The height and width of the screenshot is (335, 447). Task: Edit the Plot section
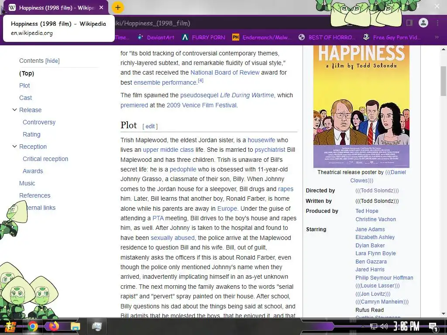150,126
